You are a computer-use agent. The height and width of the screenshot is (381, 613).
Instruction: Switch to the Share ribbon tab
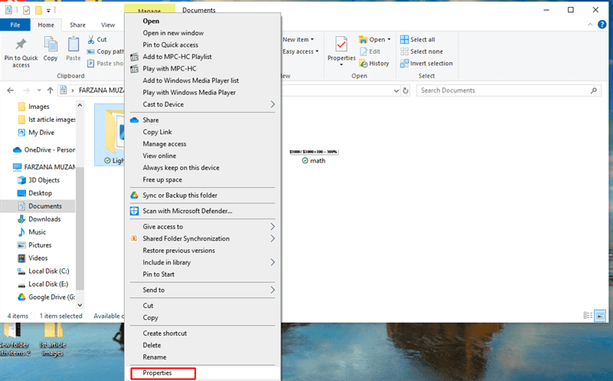click(77, 25)
